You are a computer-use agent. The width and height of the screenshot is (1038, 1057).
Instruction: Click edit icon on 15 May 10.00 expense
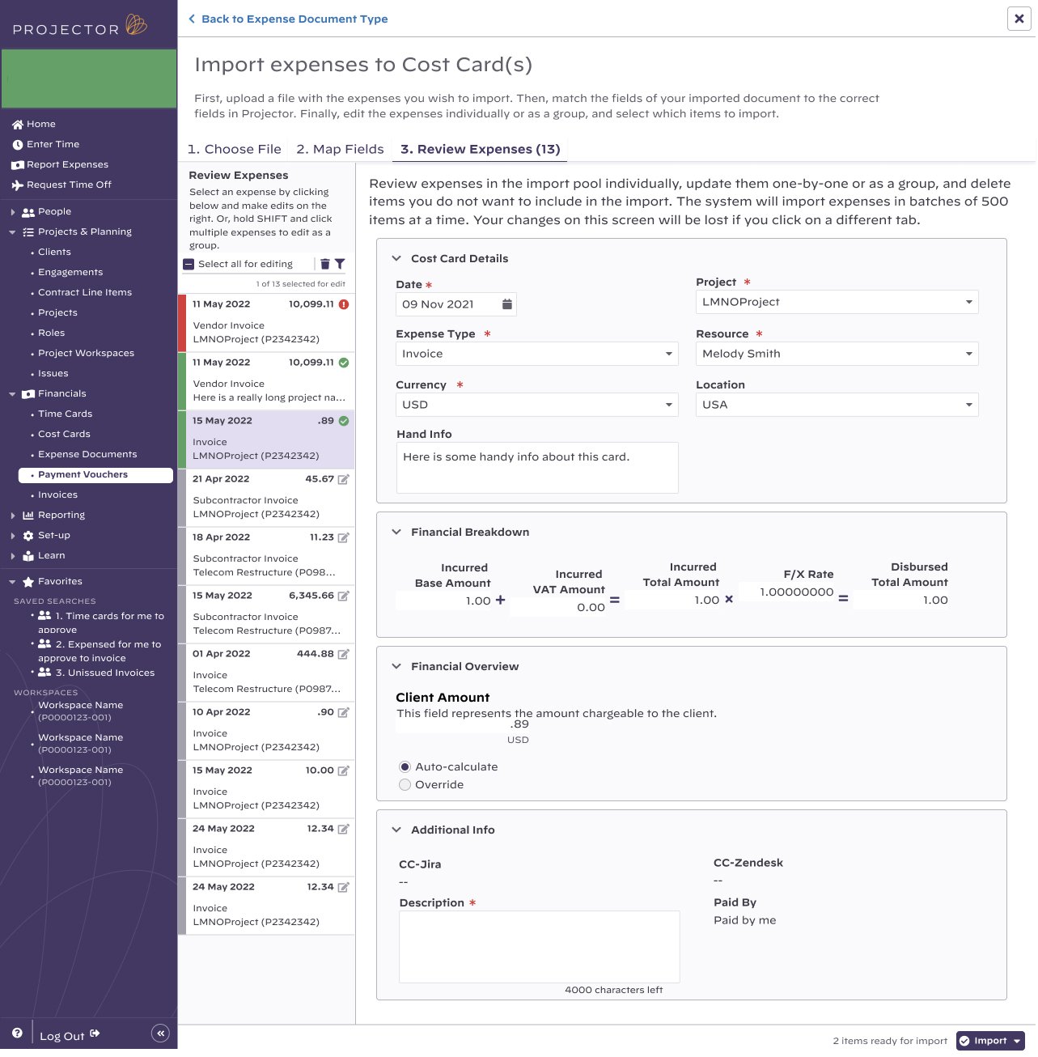pos(343,771)
